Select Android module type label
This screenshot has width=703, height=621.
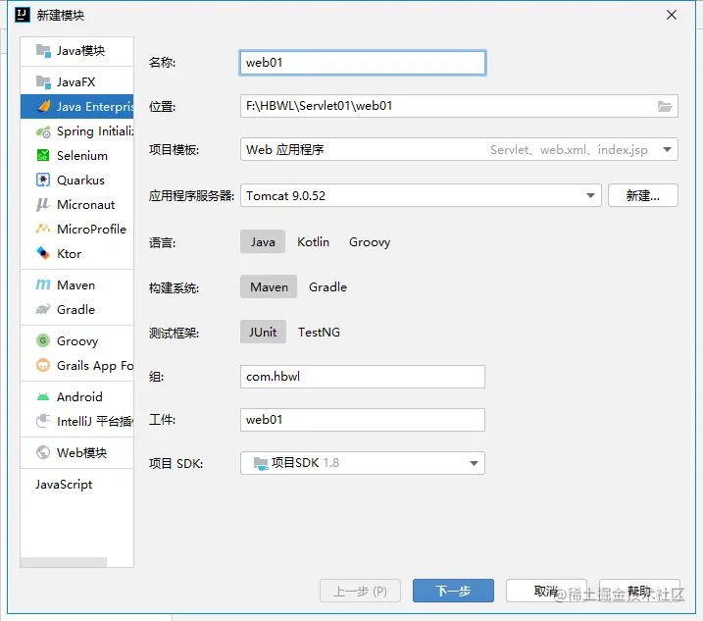[x=79, y=396]
